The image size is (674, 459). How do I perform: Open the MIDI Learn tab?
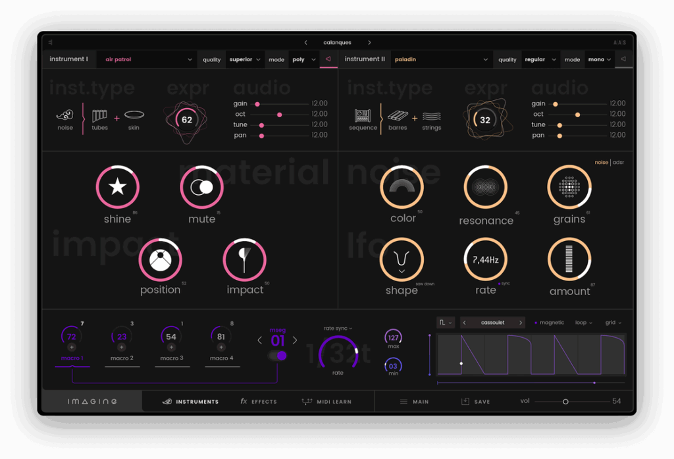(x=326, y=402)
